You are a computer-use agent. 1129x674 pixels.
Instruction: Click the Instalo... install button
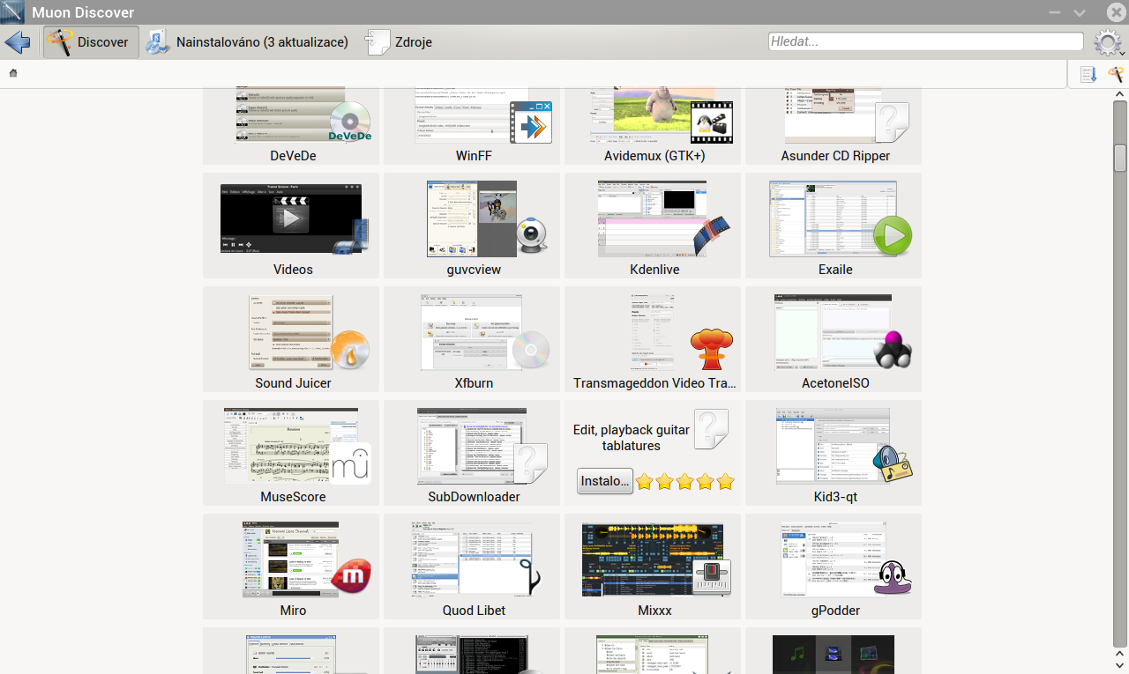pyautogui.click(x=605, y=481)
